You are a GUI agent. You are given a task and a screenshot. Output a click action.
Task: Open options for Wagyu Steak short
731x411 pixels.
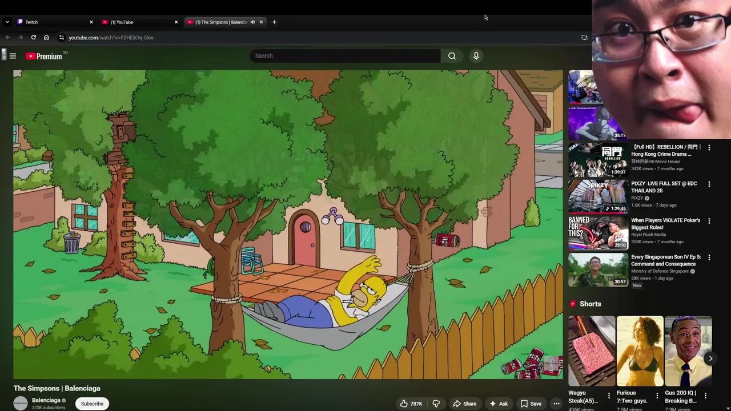pos(609,396)
